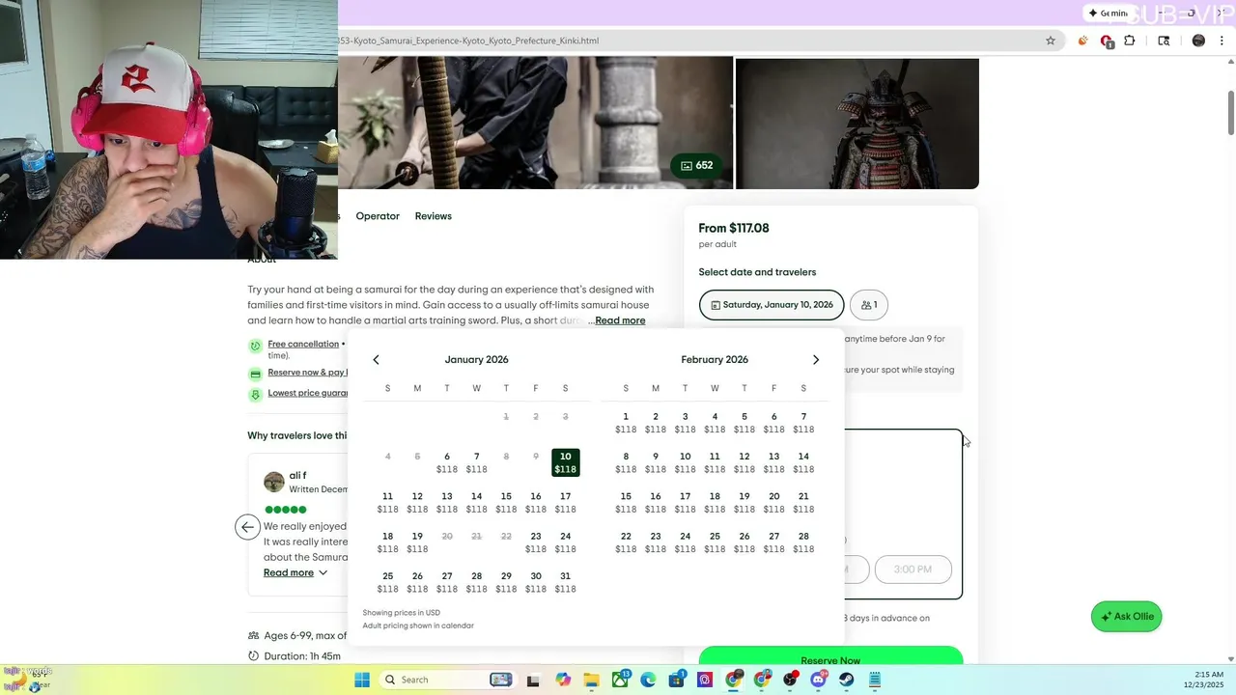Go to next month in calendar
The width and height of the screenshot is (1236, 695).
coord(816,359)
